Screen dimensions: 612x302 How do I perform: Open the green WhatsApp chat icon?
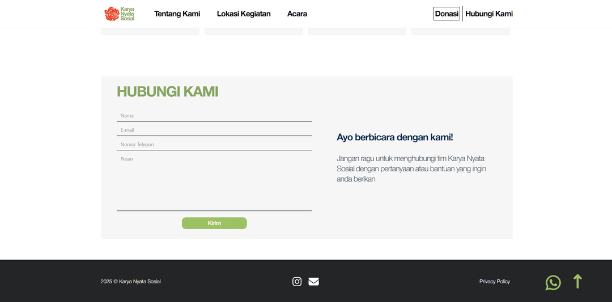pyautogui.click(x=553, y=283)
